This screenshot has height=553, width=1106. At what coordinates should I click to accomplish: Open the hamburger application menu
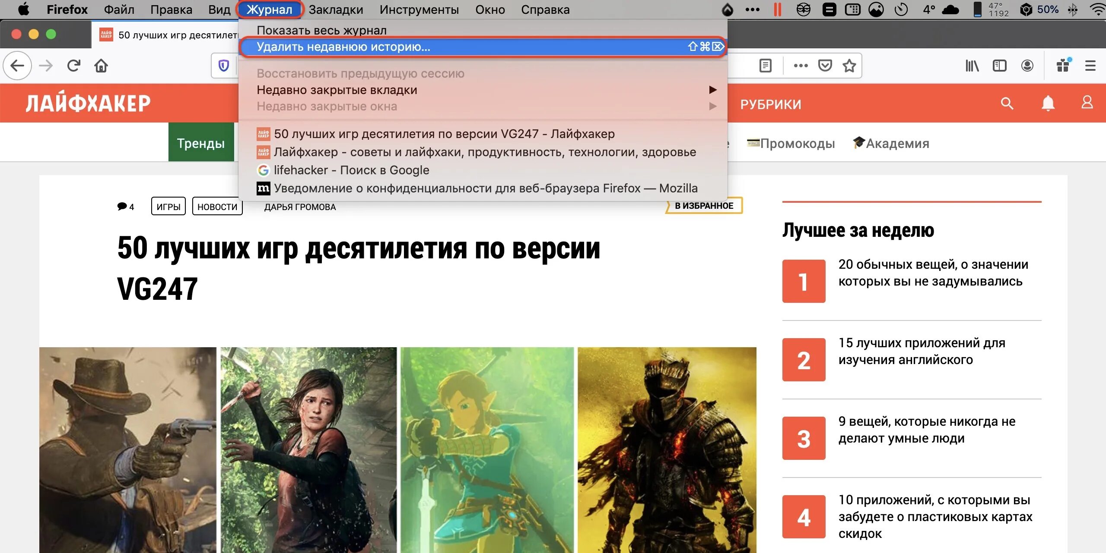coord(1090,66)
